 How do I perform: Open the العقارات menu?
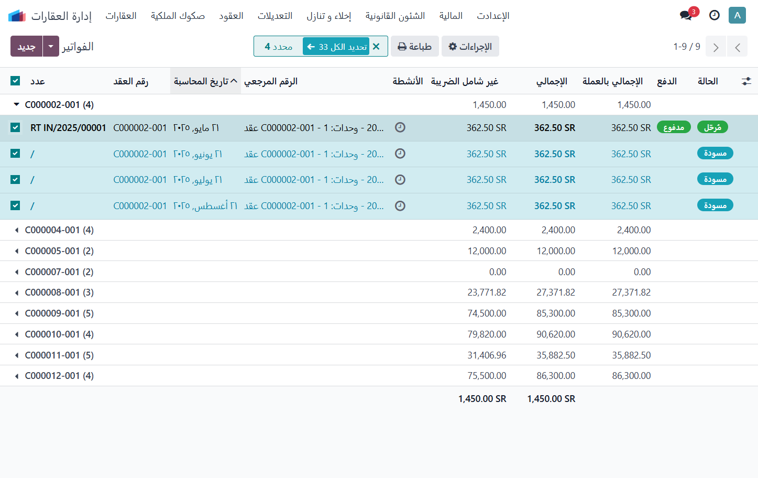(121, 16)
